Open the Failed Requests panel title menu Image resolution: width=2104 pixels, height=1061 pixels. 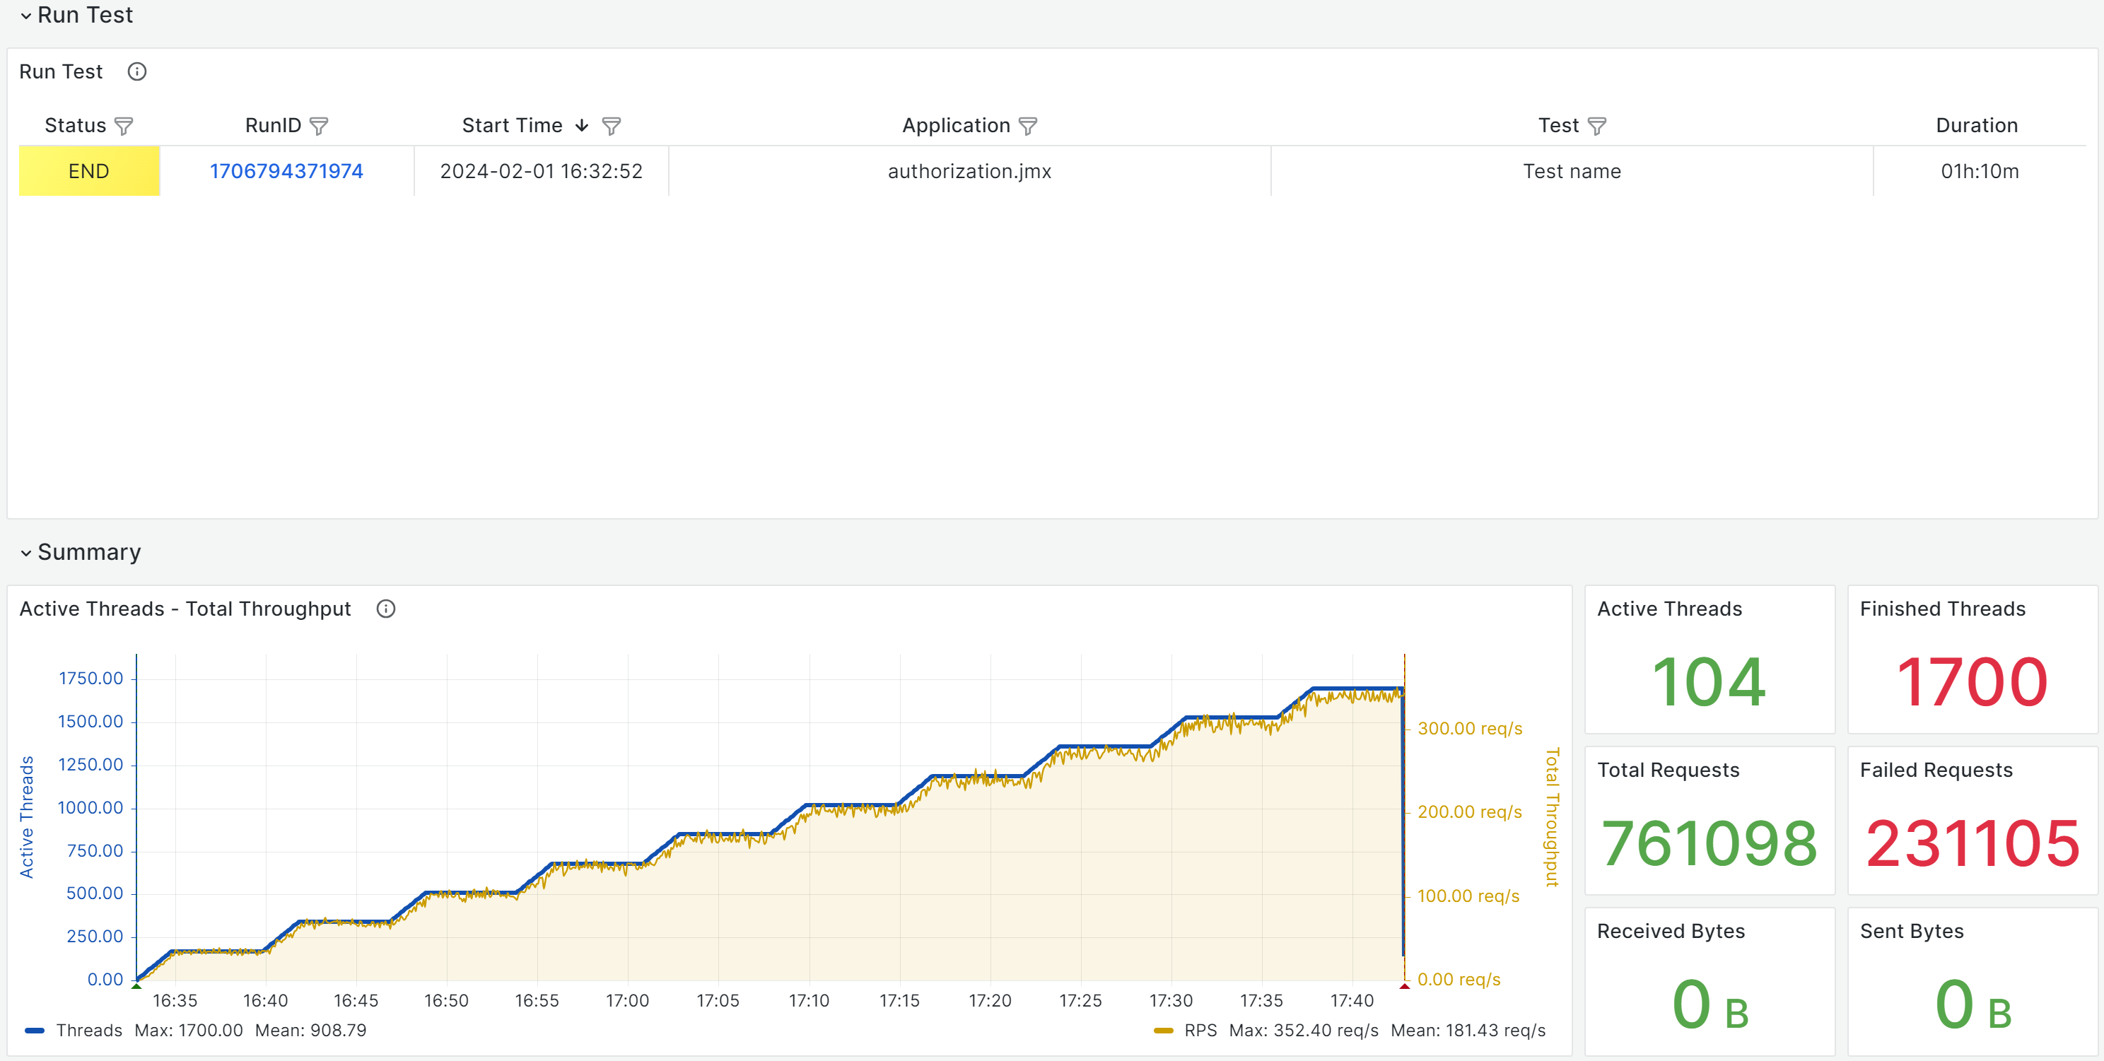pyautogui.click(x=1935, y=769)
